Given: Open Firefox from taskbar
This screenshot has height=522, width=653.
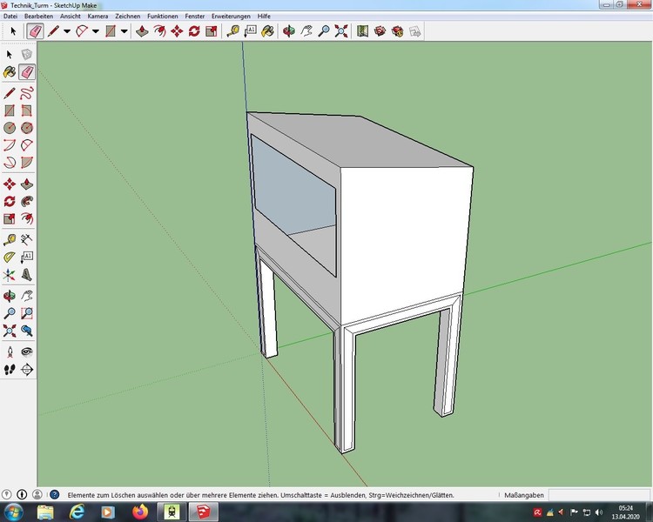Looking at the screenshot, I should (x=140, y=512).
